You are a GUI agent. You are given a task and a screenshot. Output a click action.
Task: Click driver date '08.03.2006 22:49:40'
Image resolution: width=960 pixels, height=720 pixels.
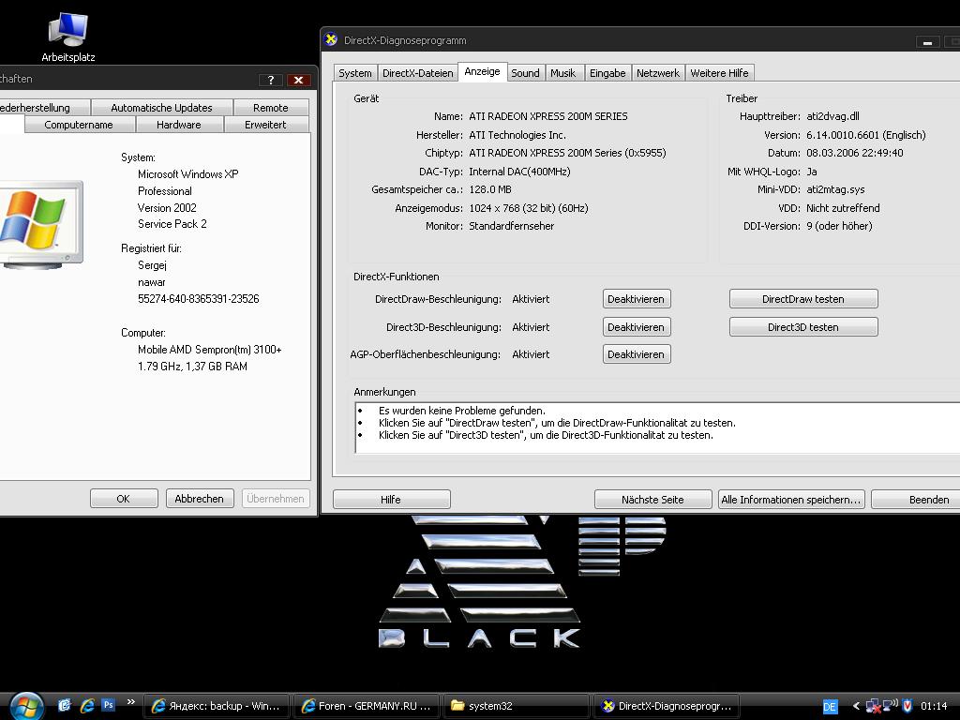click(x=855, y=153)
